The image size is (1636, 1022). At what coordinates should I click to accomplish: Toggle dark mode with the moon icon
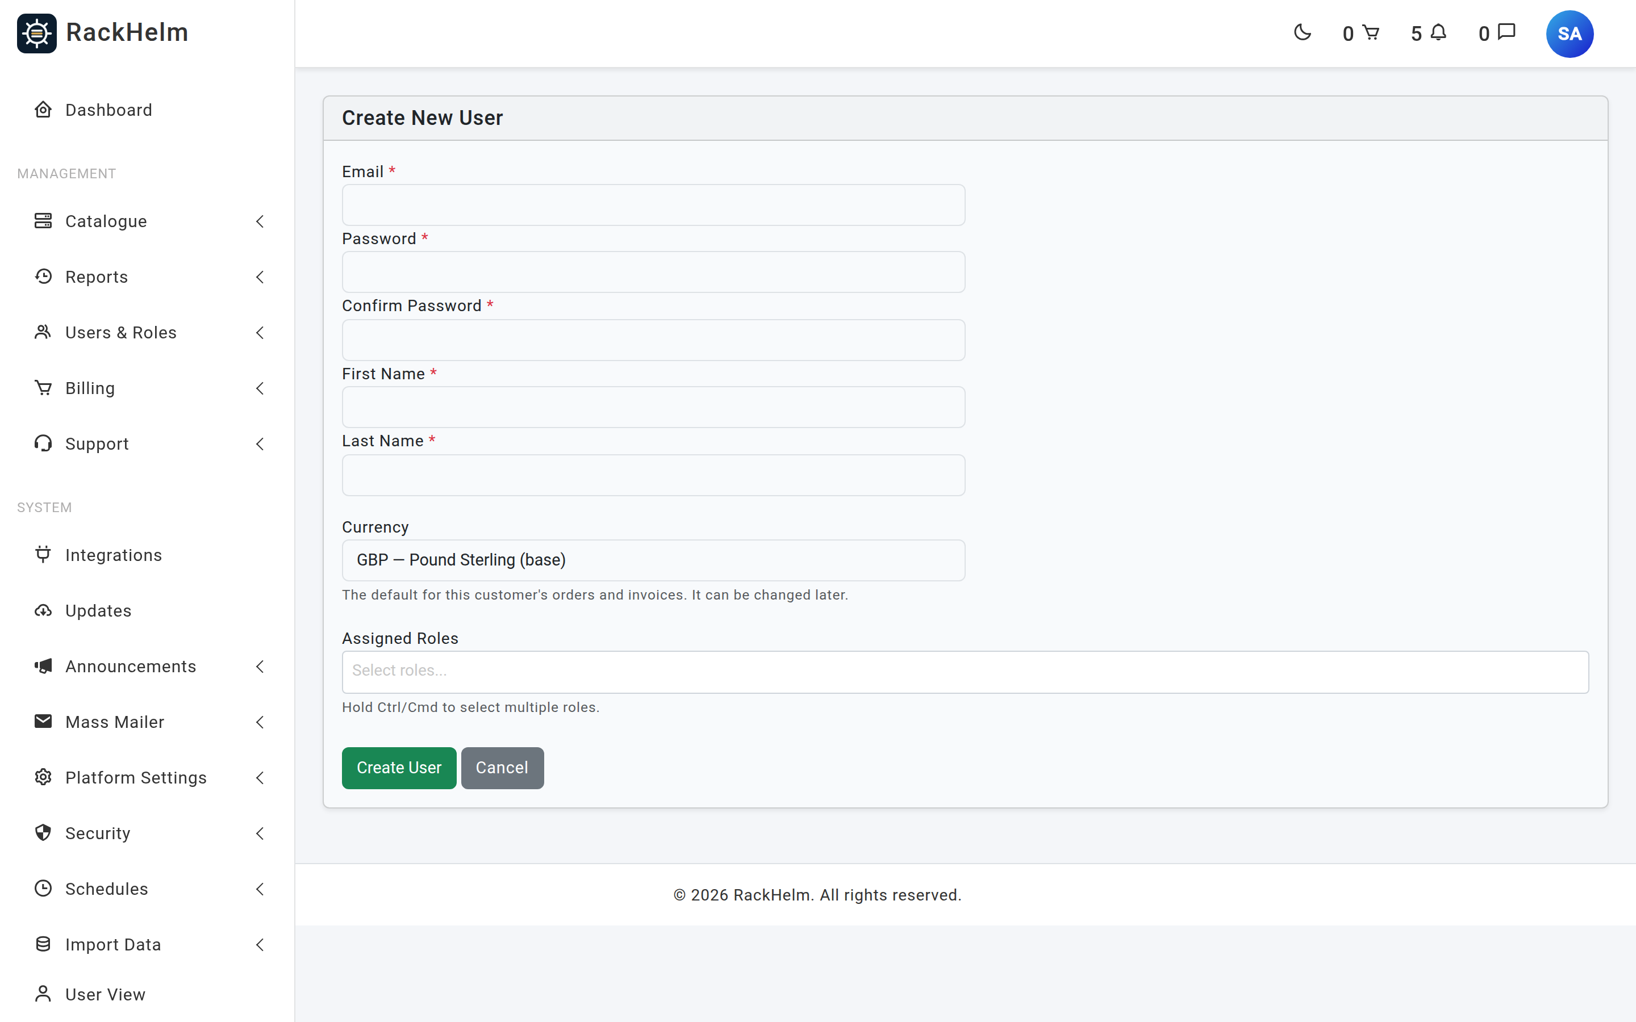coord(1302,32)
